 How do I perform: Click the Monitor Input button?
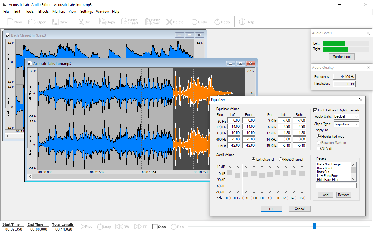click(x=341, y=57)
